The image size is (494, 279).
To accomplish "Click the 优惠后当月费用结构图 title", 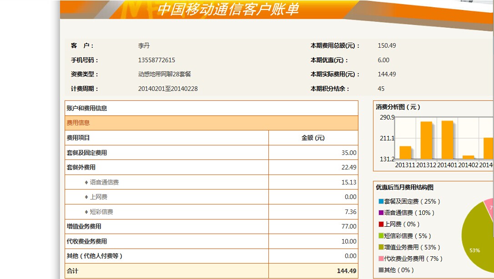I will pyautogui.click(x=404, y=188).
